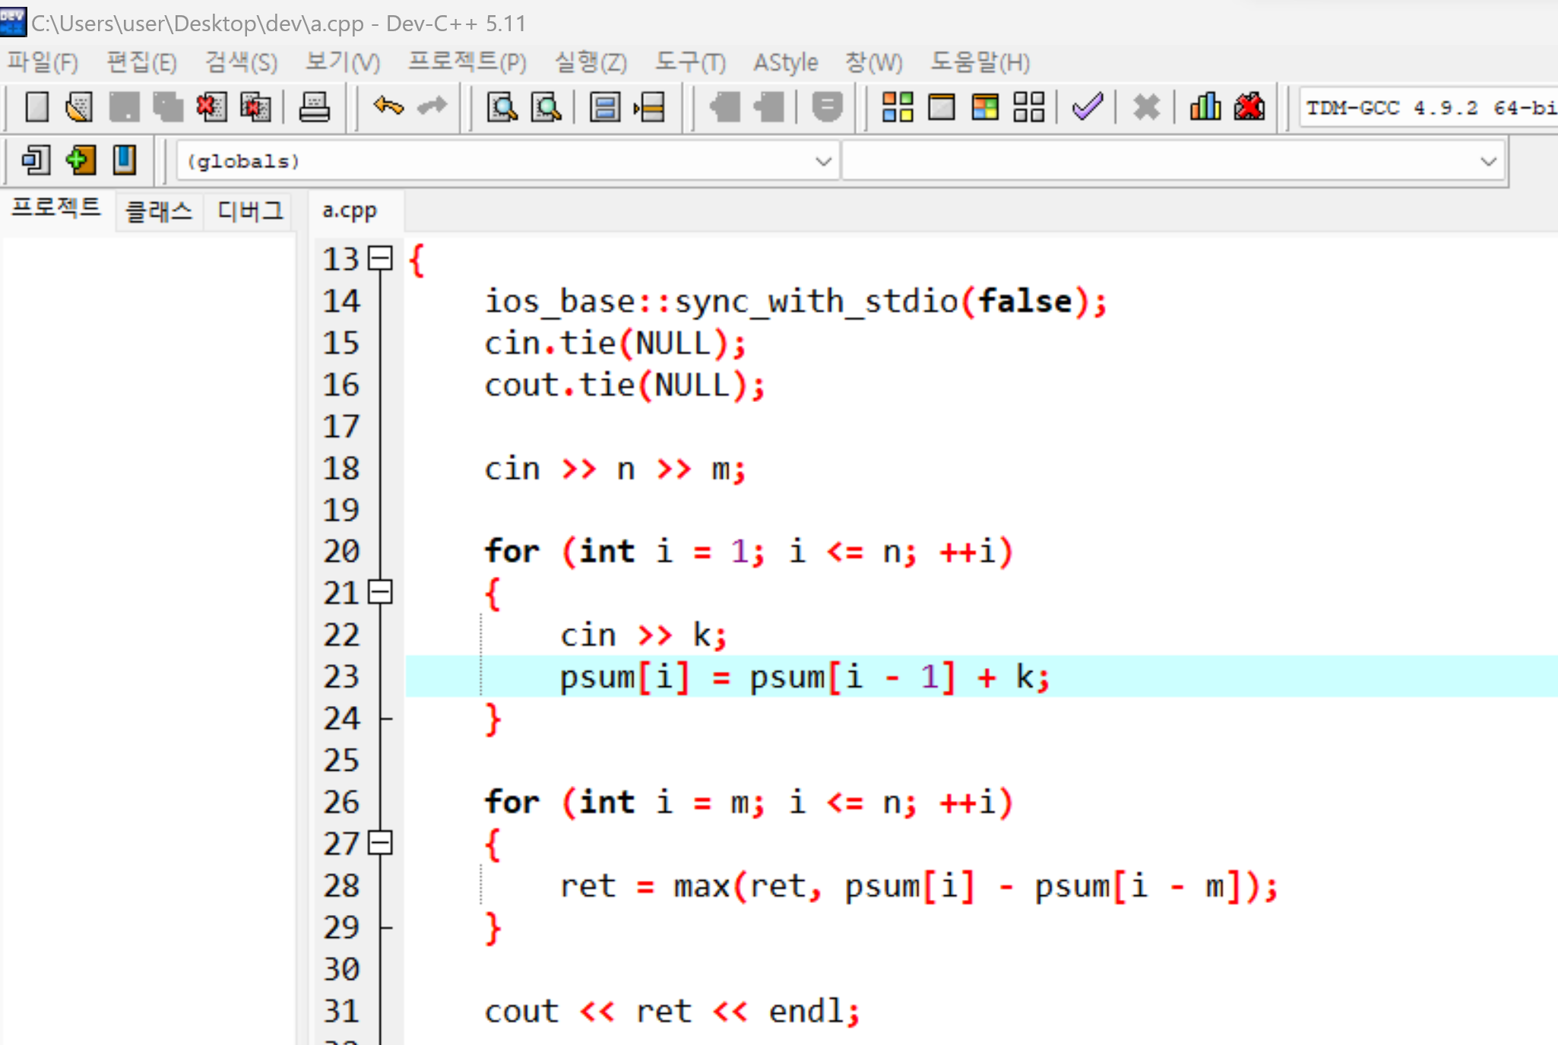This screenshot has height=1045, width=1558.
Task: Click the Syntax check checkmark icon
Action: coord(1087,107)
